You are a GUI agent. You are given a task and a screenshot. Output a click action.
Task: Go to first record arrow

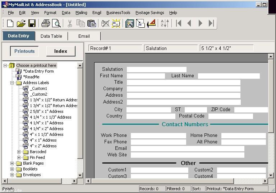(x=179, y=23)
